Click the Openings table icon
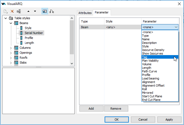 point(16,53)
